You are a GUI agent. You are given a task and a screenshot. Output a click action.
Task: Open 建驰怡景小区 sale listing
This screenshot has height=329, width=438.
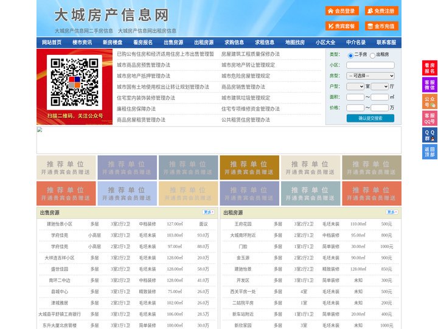60,224
